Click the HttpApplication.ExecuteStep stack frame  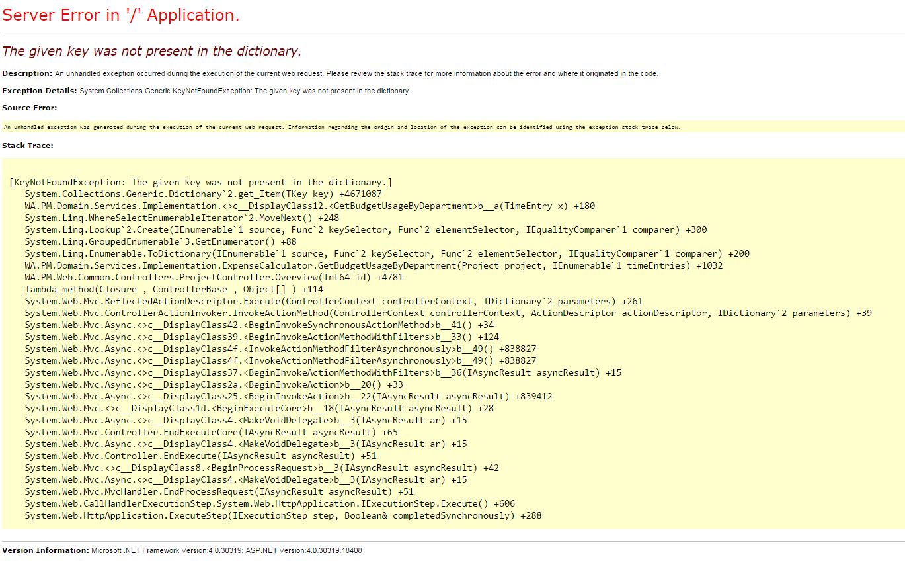coord(283,515)
